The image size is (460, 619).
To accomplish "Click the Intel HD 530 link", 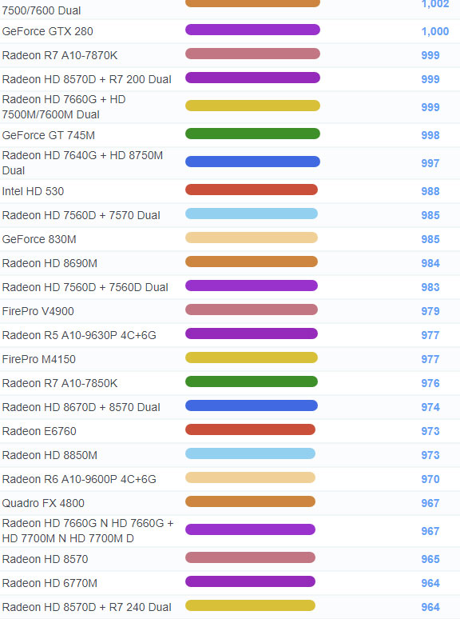I will coord(33,191).
